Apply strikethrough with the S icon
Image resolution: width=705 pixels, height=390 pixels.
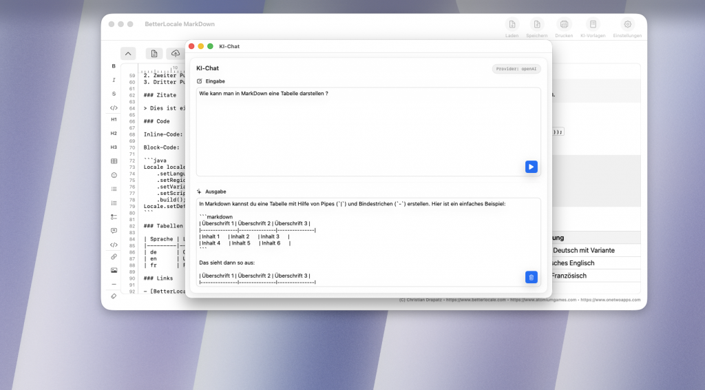(114, 94)
